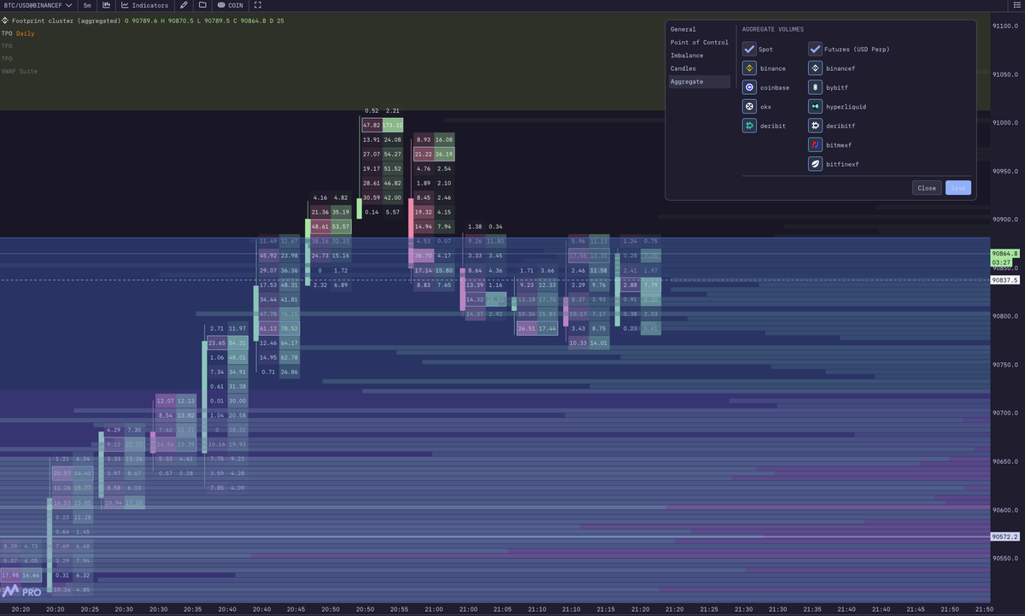
Task: Click footprint cell 53.57
Action: tap(340, 226)
